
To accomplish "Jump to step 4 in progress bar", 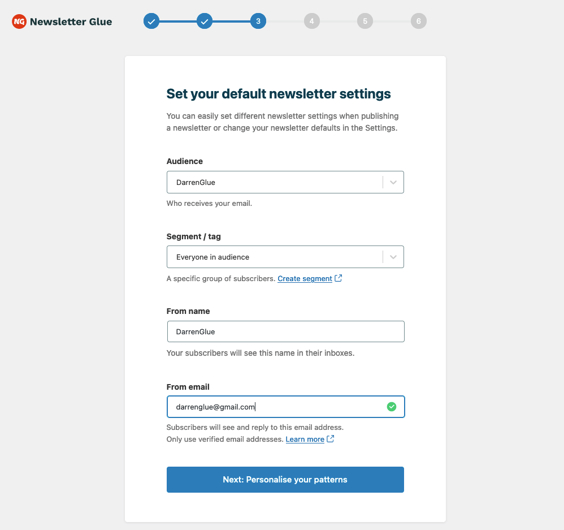I will pyautogui.click(x=311, y=21).
